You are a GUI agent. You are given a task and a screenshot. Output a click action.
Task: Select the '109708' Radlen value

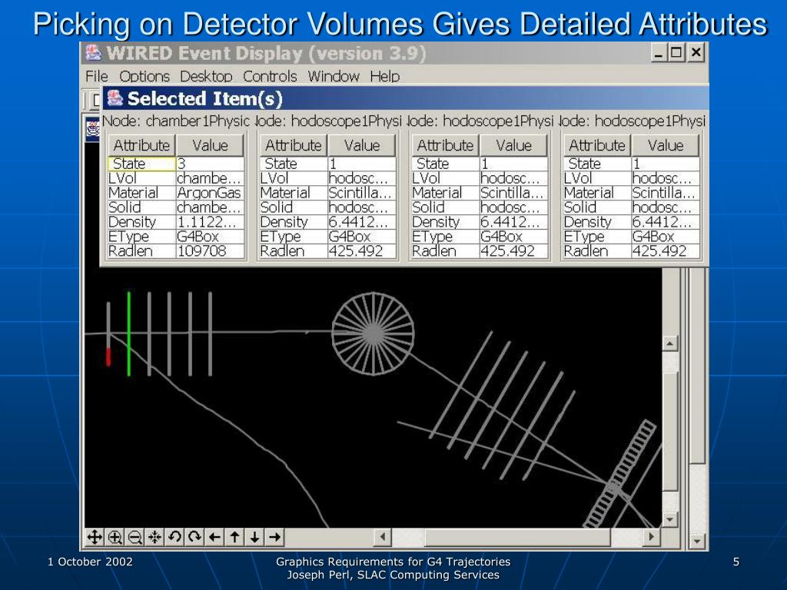pos(210,251)
